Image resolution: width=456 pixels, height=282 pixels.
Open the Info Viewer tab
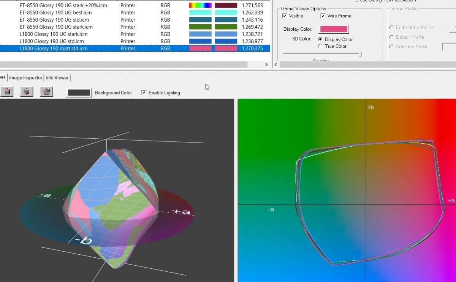coord(57,78)
